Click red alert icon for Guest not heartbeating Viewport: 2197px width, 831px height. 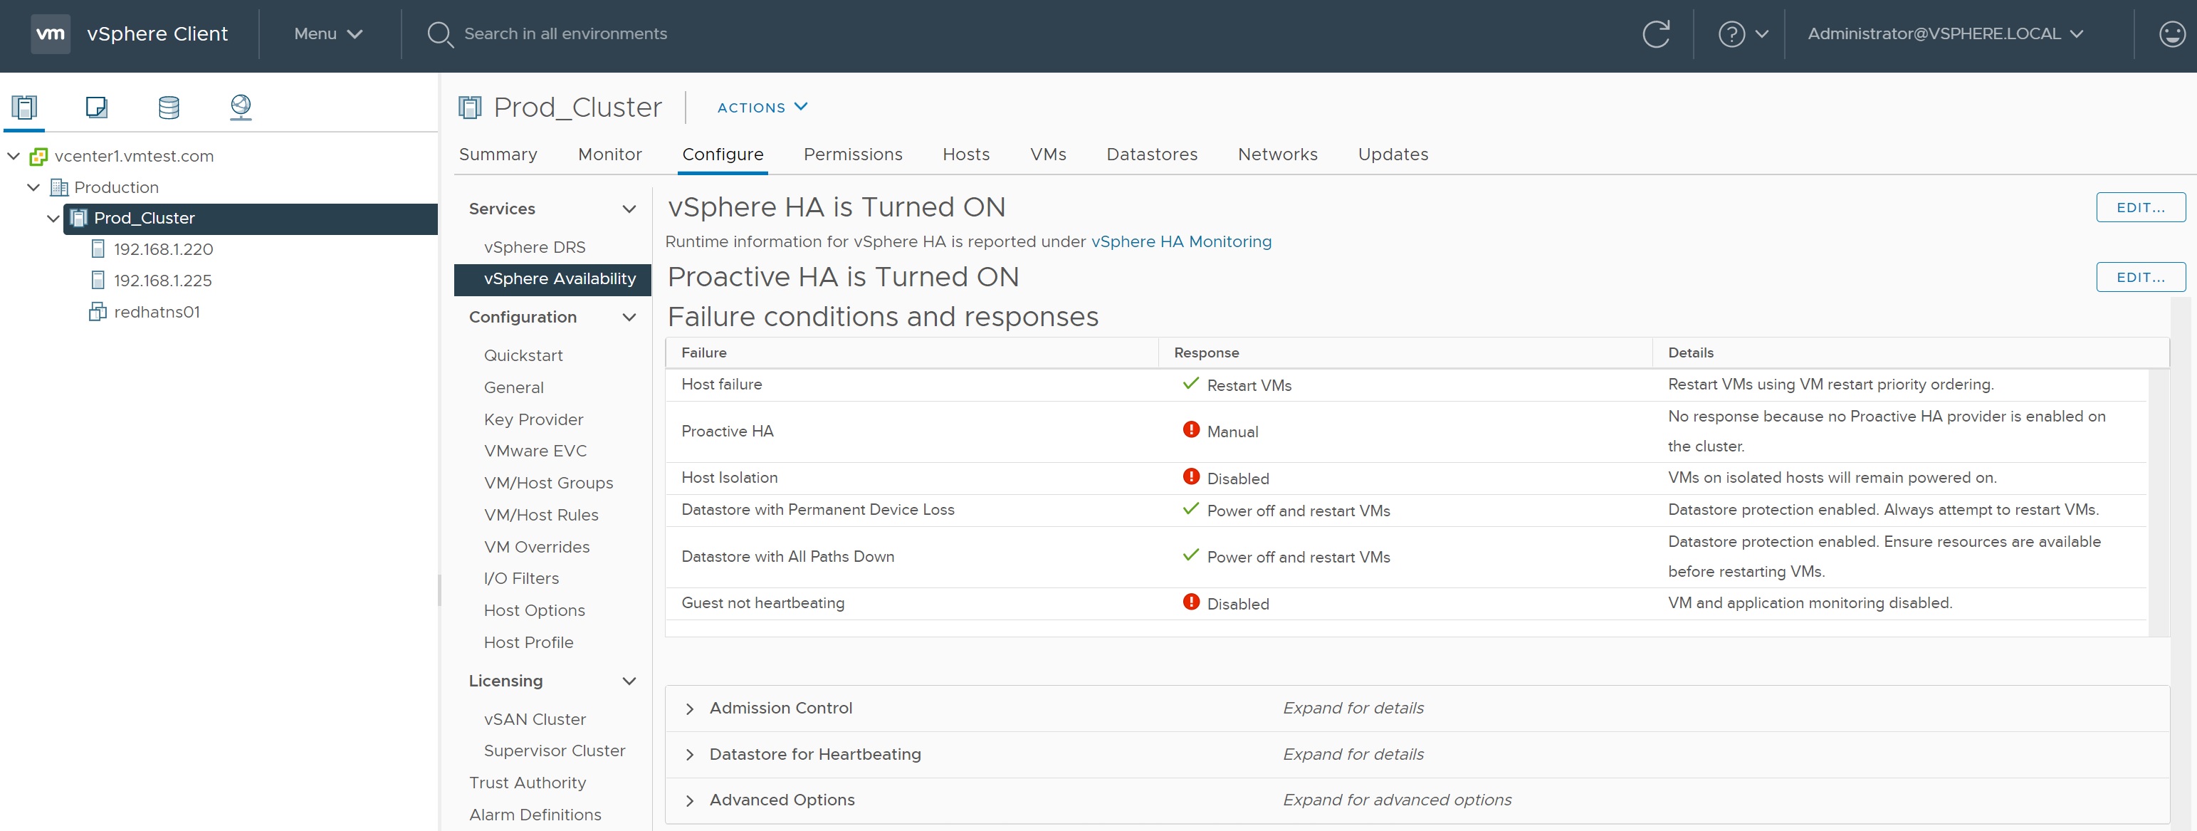pyautogui.click(x=1190, y=602)
